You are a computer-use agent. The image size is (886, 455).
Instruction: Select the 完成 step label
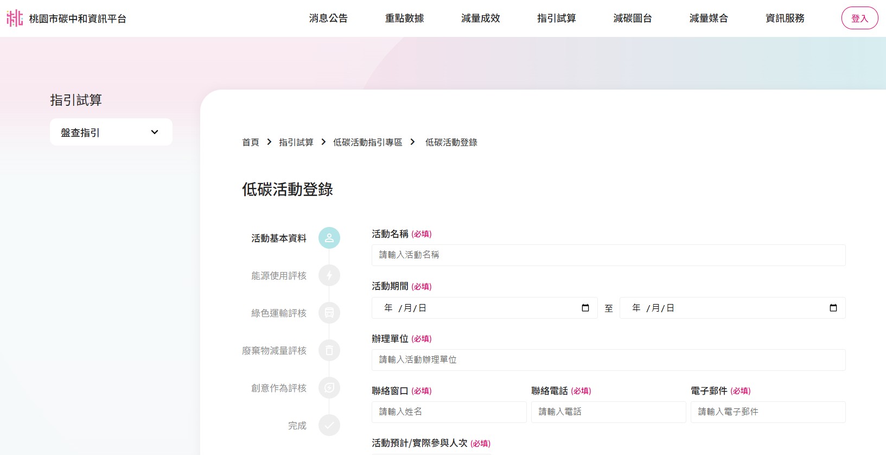tap(297, 425)
